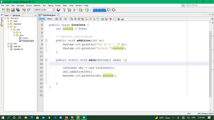Select the CoreJava.java editor tab
Screen dimensions: 214x120
click(x=49, y=15)
